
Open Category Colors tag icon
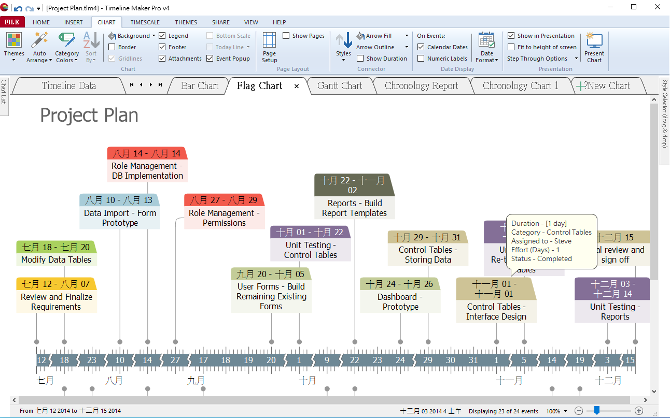(x=67, y=40)
